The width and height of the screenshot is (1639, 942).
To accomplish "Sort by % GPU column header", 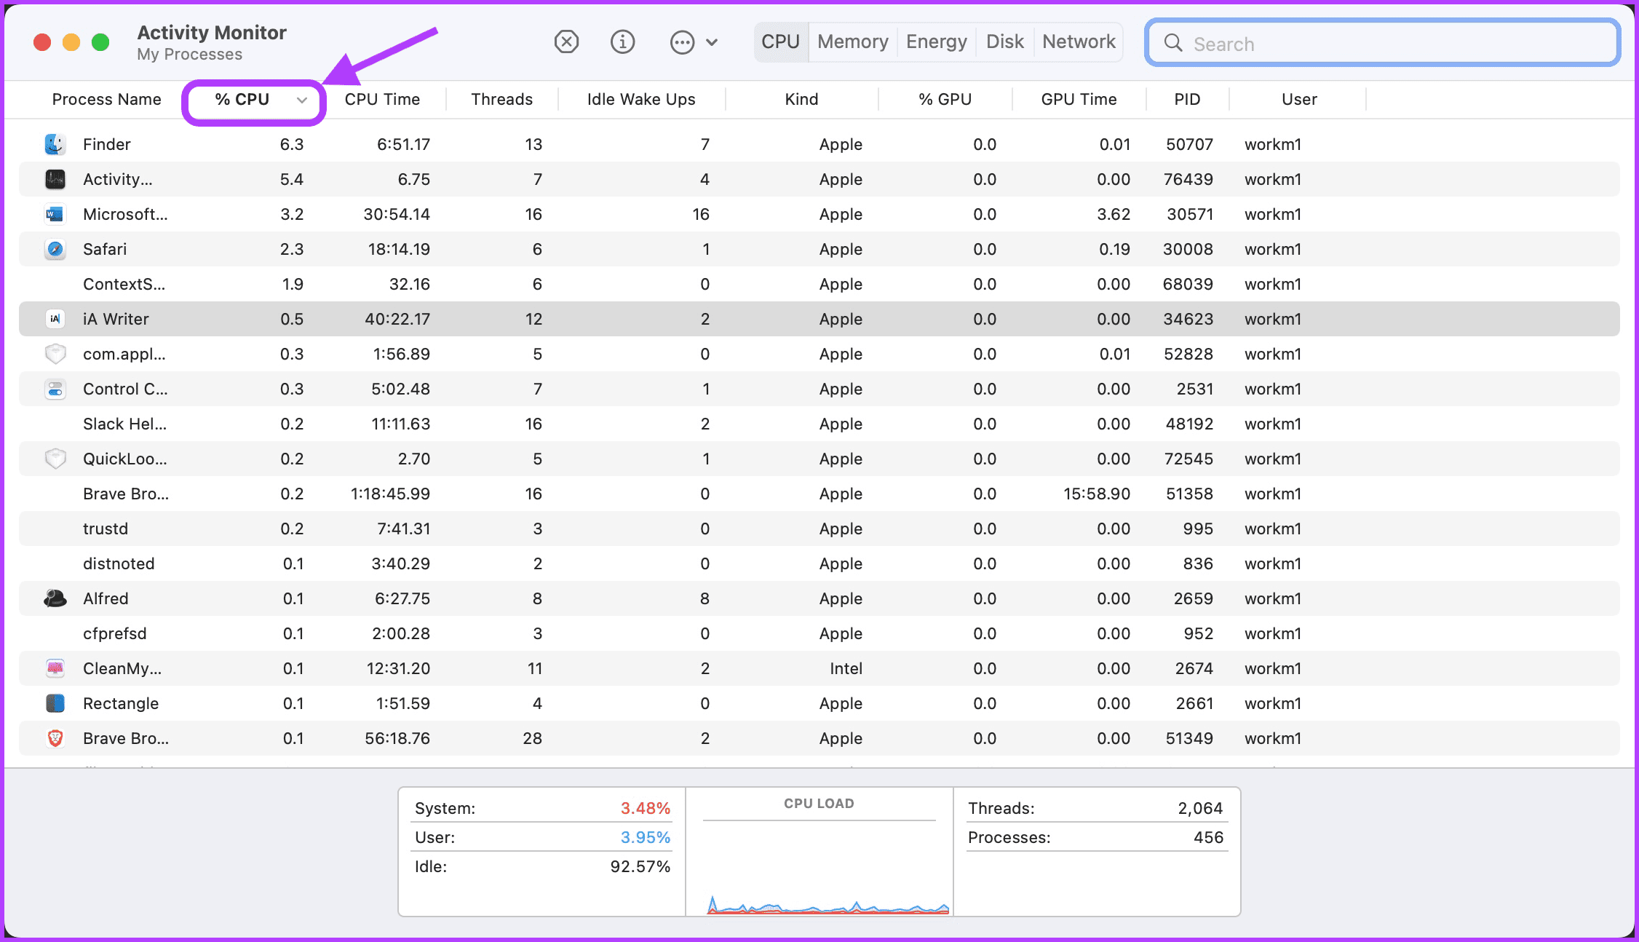I will [945, 100].
